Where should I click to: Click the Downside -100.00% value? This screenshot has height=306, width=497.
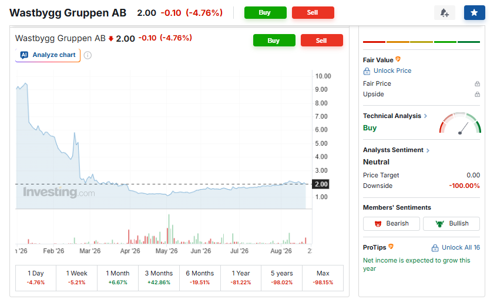click(464, 186)
